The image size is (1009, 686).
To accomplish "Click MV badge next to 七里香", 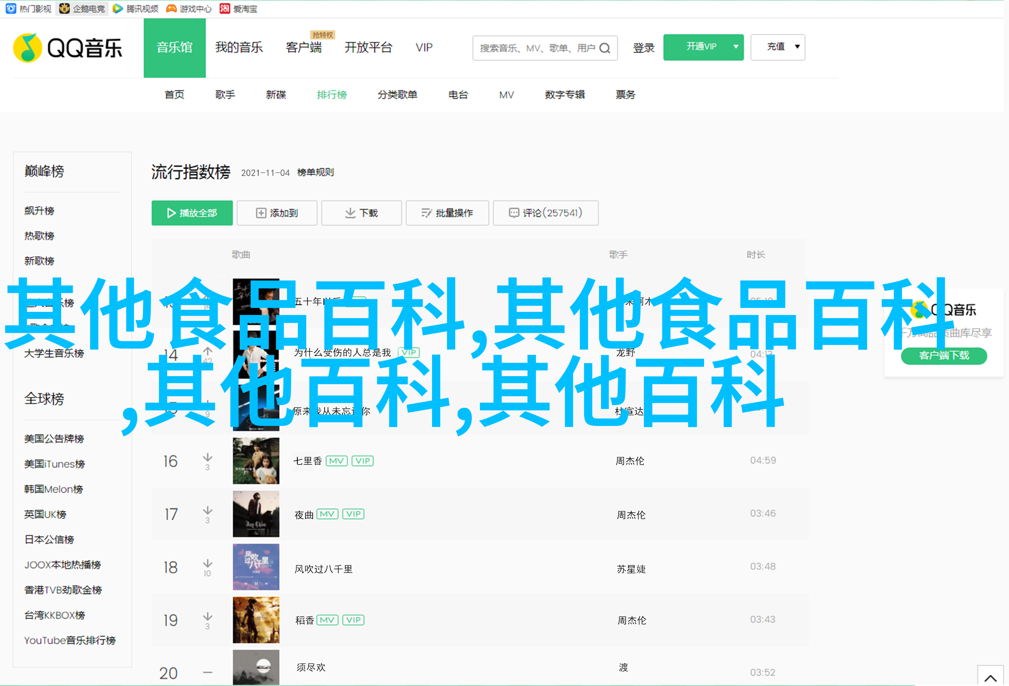I will [x=336, y=461].
